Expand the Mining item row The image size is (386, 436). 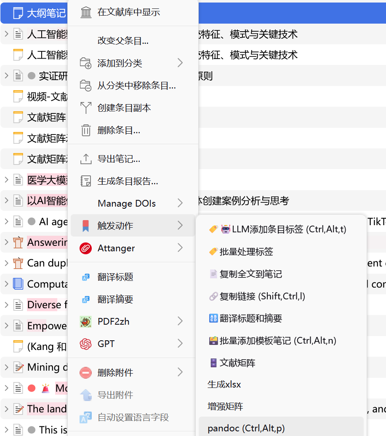6,367
